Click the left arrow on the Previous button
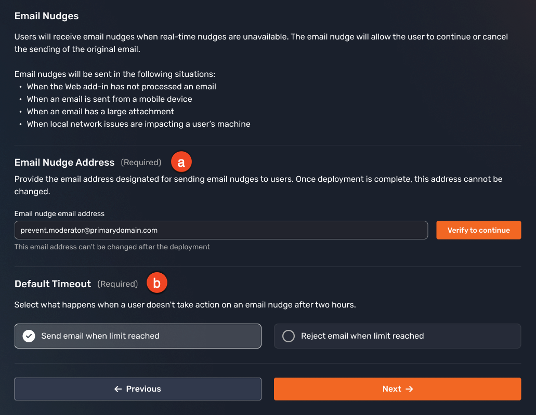The image size is (536, 415). click(119, 389)
